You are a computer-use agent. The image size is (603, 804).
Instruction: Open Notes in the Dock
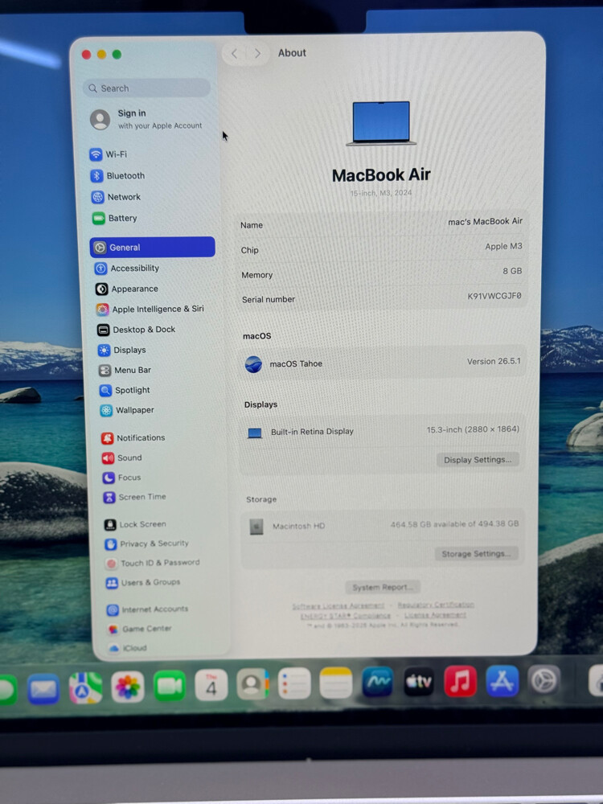[x=336, y=683]
